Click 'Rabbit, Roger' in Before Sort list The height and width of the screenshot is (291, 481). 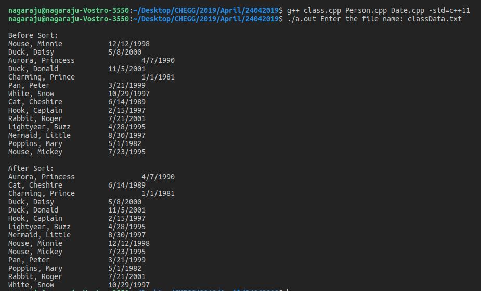[35, 118]
